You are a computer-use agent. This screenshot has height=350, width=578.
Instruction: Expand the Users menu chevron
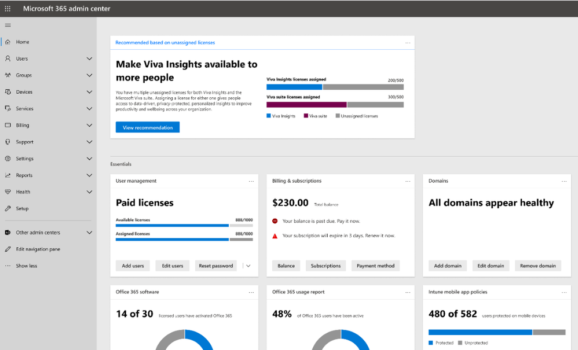tap(89, 58)
